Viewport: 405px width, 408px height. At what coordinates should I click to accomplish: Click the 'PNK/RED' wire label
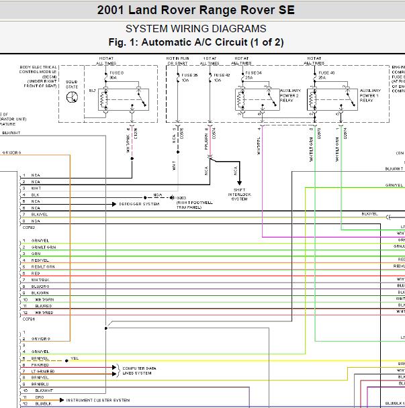40,365
